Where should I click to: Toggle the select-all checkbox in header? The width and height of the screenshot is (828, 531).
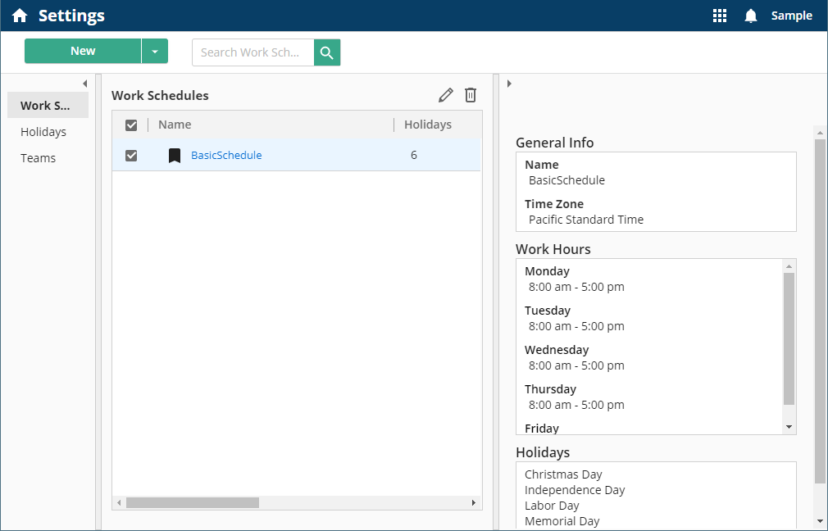coord(131,125)
